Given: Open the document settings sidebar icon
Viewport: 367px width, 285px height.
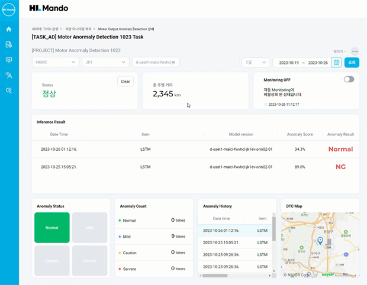Looking at the screenshot, I should pyautogui.click(x=8, y=44).
